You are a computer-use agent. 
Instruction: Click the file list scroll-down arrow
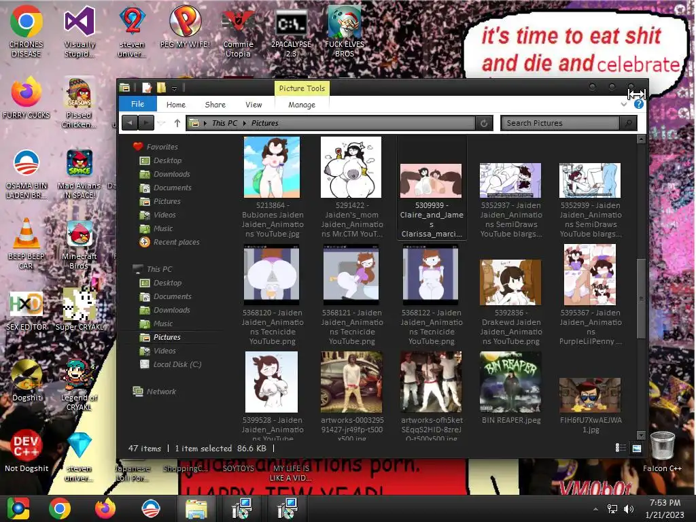(641, 435)
